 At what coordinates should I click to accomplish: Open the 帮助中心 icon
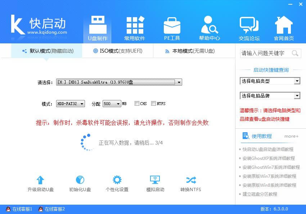coord(210,25)
